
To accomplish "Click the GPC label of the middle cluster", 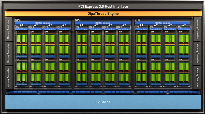I will pyautogui.click(x=78, y=20).
